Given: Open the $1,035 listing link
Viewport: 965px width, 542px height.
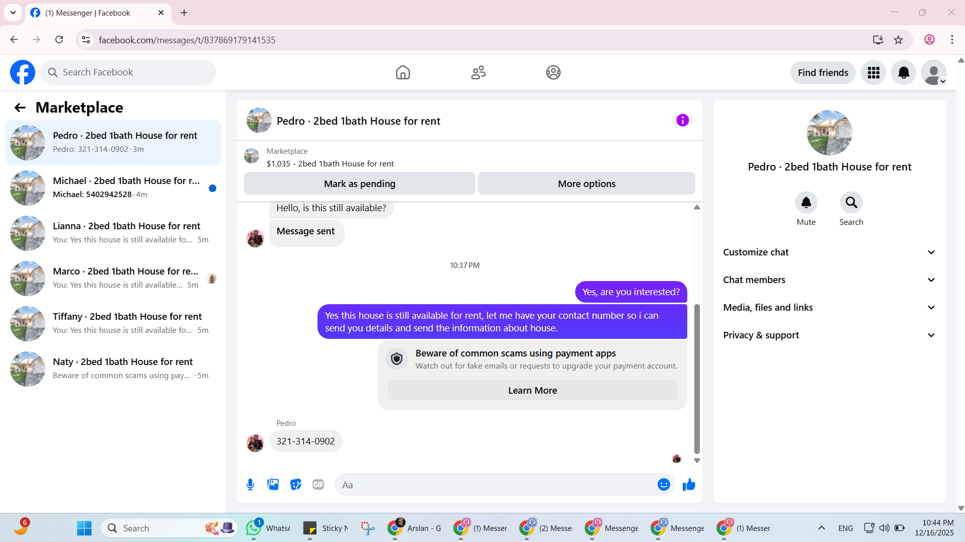Looking at the screenshot, I should [x=330, y=164].
